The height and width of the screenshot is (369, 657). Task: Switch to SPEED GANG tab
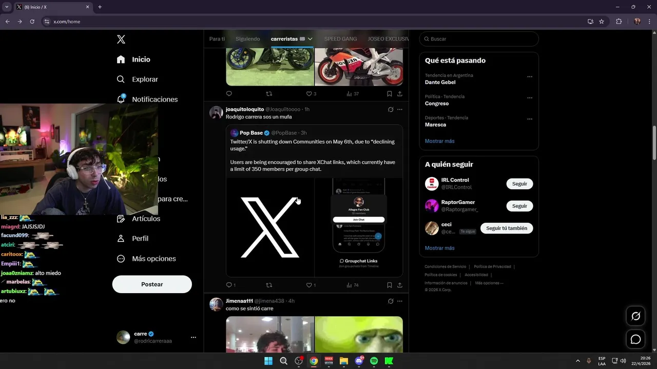tap(340, 39)
